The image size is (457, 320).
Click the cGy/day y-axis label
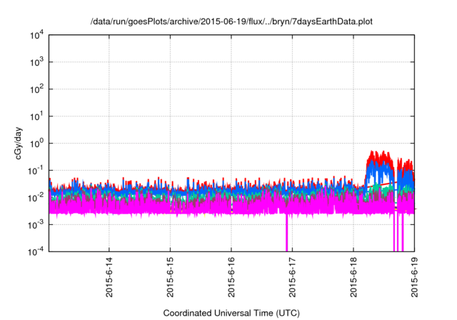pos(19,143)
